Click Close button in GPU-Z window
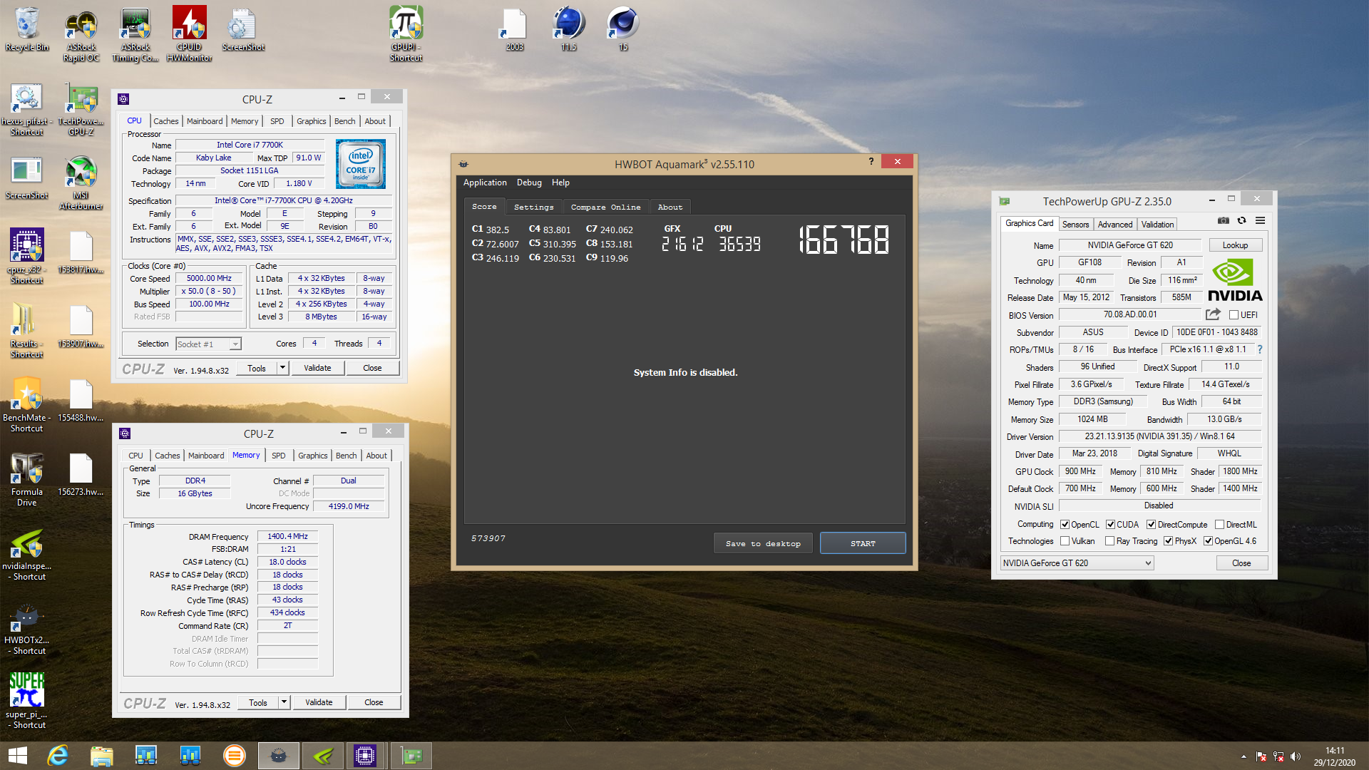The image size is (1369, 770). point(1241,563)
